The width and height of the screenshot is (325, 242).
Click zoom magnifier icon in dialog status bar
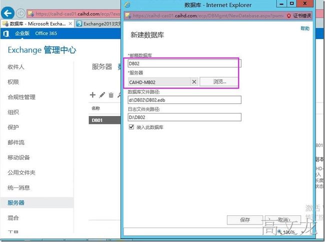click(279, 231)
